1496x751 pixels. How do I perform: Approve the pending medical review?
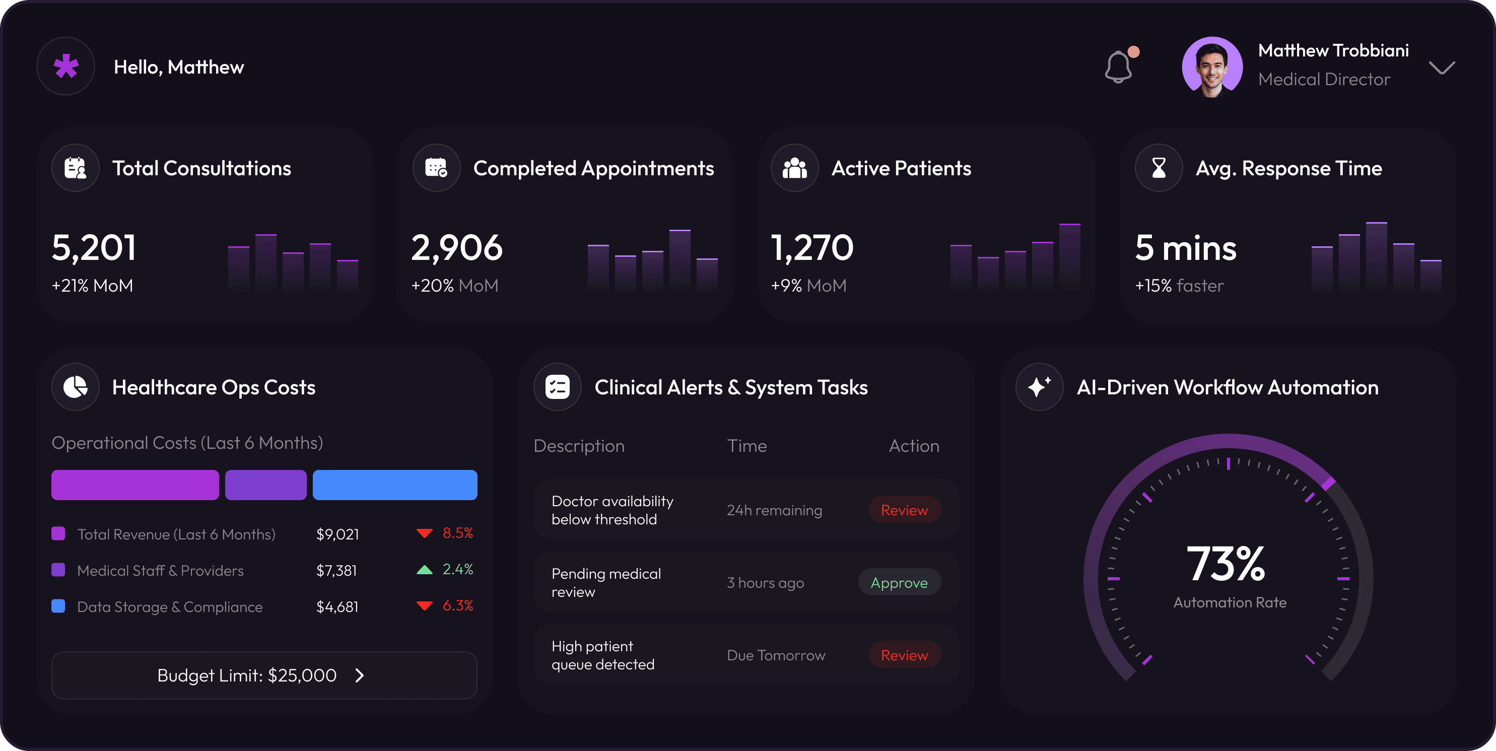[x=899, y=583]
